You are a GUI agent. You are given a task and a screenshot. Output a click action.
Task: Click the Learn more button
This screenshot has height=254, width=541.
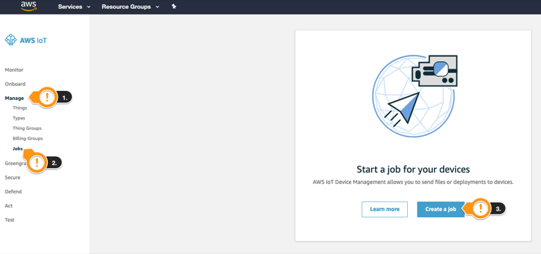pyautogui.click(x=385, y=209)
